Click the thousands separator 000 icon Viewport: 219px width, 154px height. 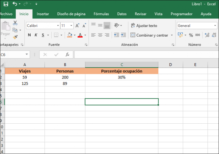coord(198,35)
